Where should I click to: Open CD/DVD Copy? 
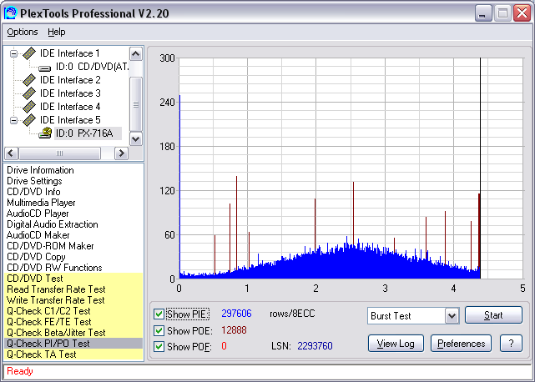36,257
